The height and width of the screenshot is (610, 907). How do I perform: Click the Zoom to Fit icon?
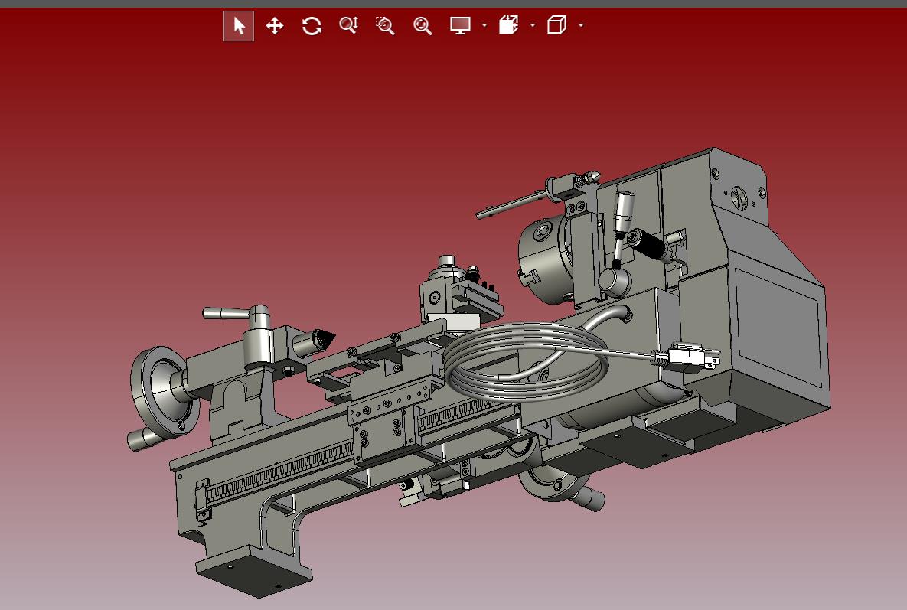[423, 26]
